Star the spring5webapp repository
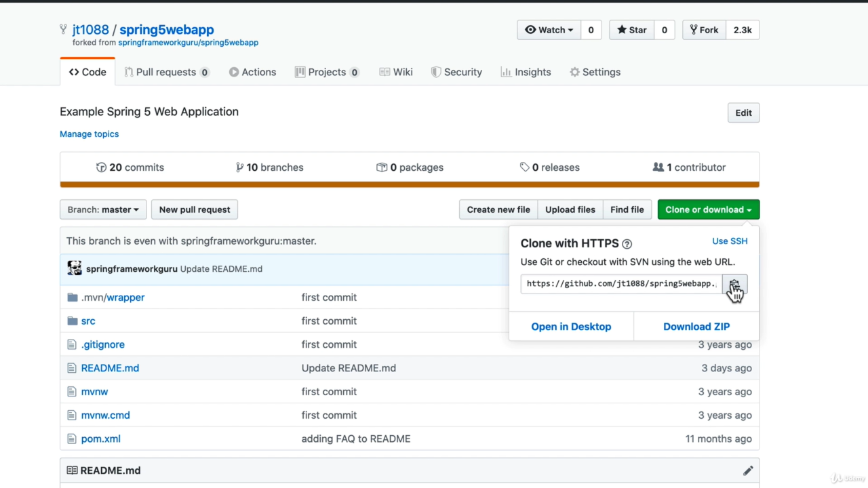Screen dimensions: 868x488 [632, 30]
